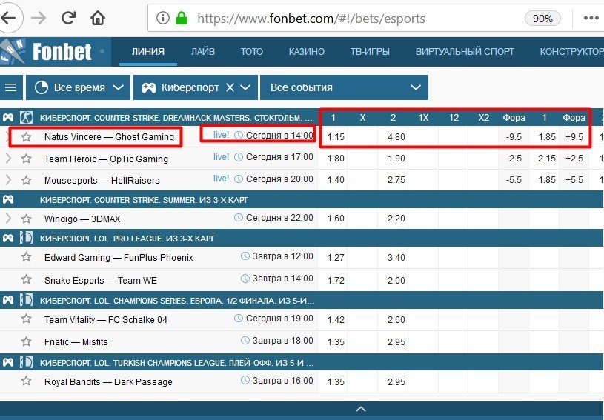This screenshot has width=604, height=420.
Task: Favorite the Team Heroic — OpTic Gaming star
Action: [26, 159]
